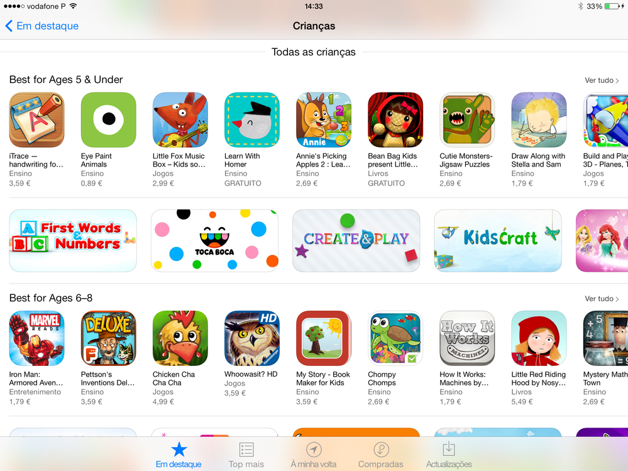This screenshot has width=628, height=471.
Task: Open Cutie Monsters Jigsaw Puzzles icon
Action: pyautogui.click(x=467, y=119)
